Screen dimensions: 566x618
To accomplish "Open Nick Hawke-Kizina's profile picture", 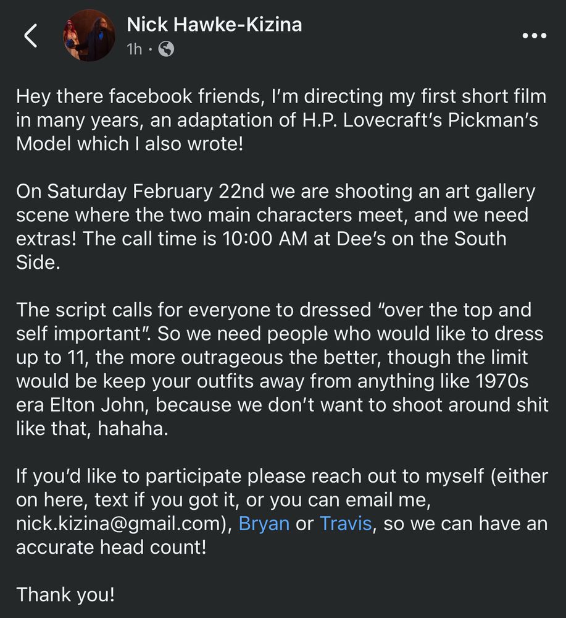I will (x=89, y=35).
